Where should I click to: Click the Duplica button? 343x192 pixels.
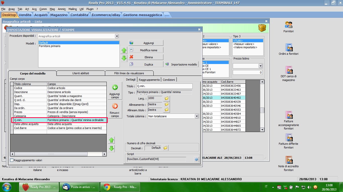[x=146, y=64]
